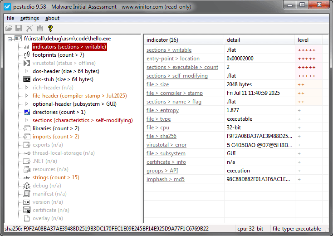Select strings (count > 15) tree item
333x236 pixels.
[56, 177]
